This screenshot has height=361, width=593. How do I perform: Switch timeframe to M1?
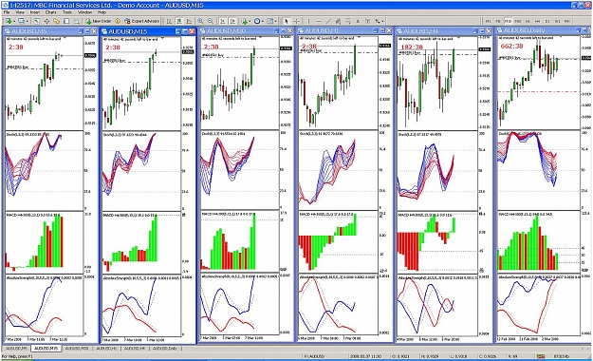489,21
